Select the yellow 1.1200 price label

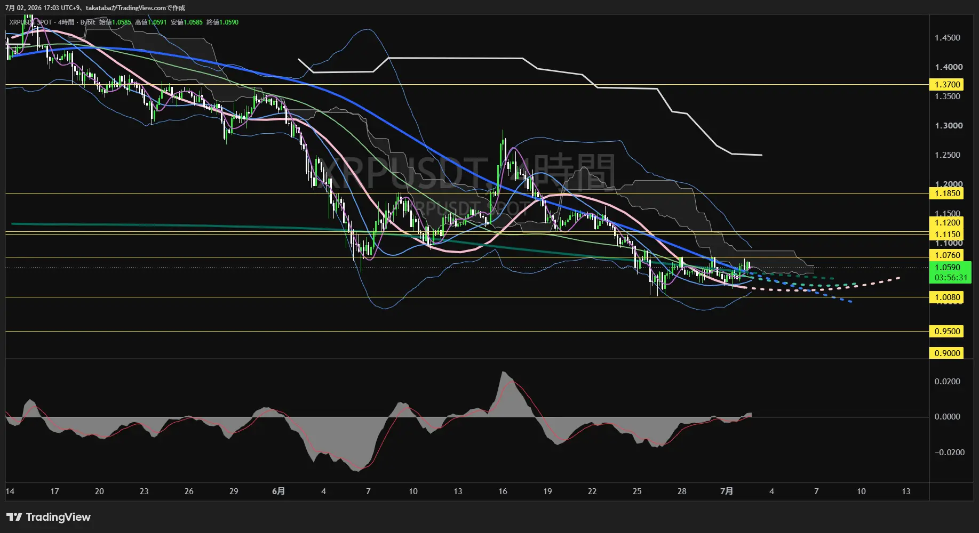(947, 223)
